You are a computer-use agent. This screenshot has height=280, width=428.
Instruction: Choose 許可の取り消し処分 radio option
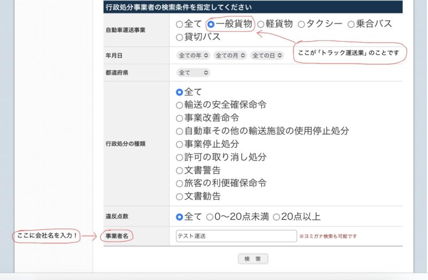click(179, 157)
